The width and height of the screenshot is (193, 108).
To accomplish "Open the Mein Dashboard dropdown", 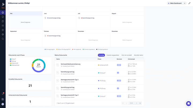I will (x=176, y=3).
